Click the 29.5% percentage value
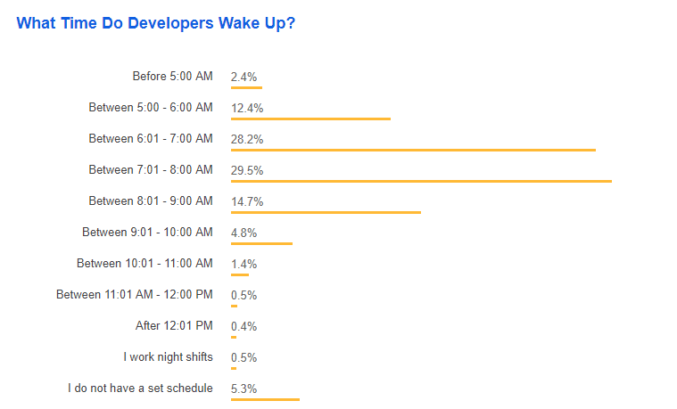677x409 pixels. tap(247, 170)
